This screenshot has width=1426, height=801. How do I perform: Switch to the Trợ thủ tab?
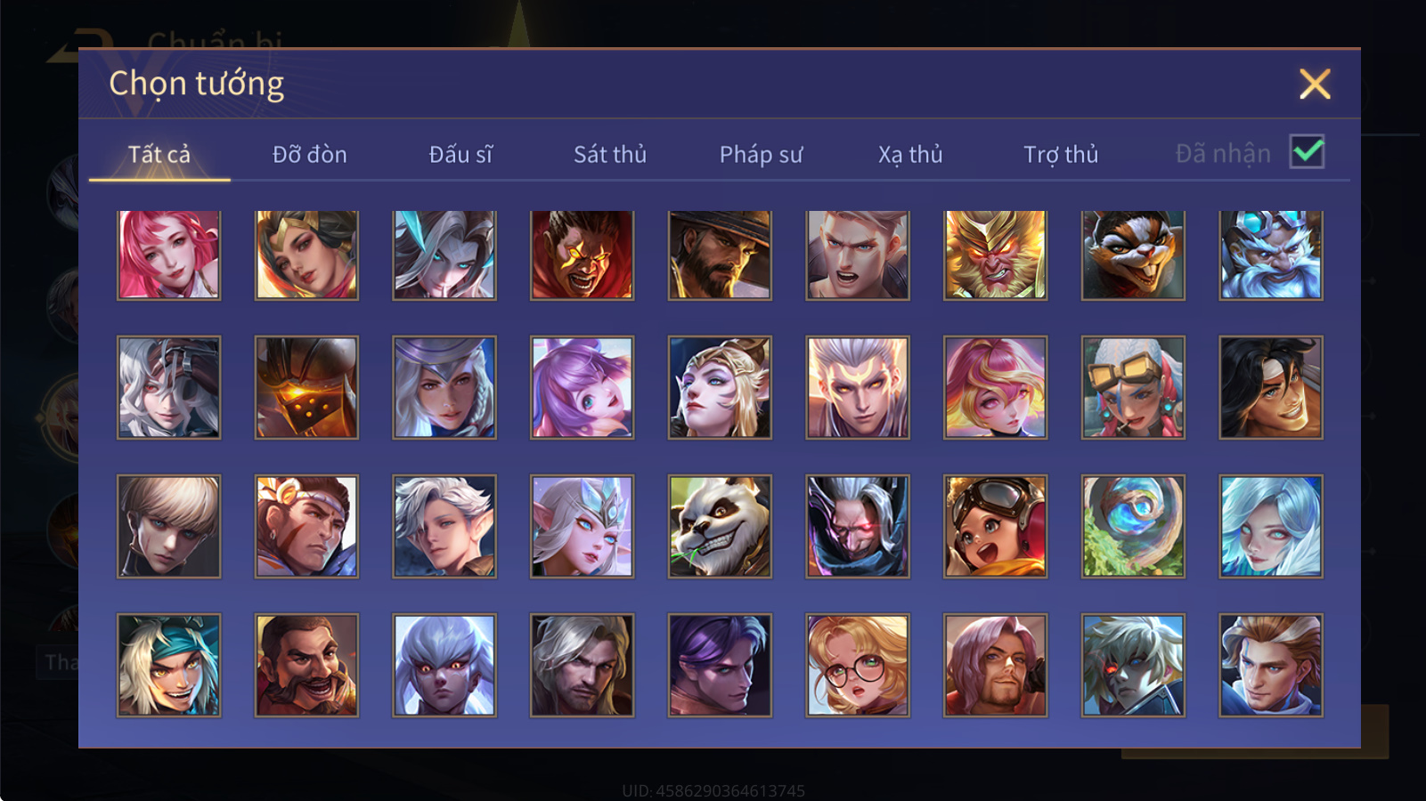1061,155
